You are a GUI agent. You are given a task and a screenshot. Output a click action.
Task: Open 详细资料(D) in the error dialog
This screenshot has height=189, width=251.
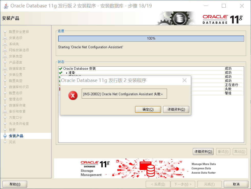click(176, 109)
